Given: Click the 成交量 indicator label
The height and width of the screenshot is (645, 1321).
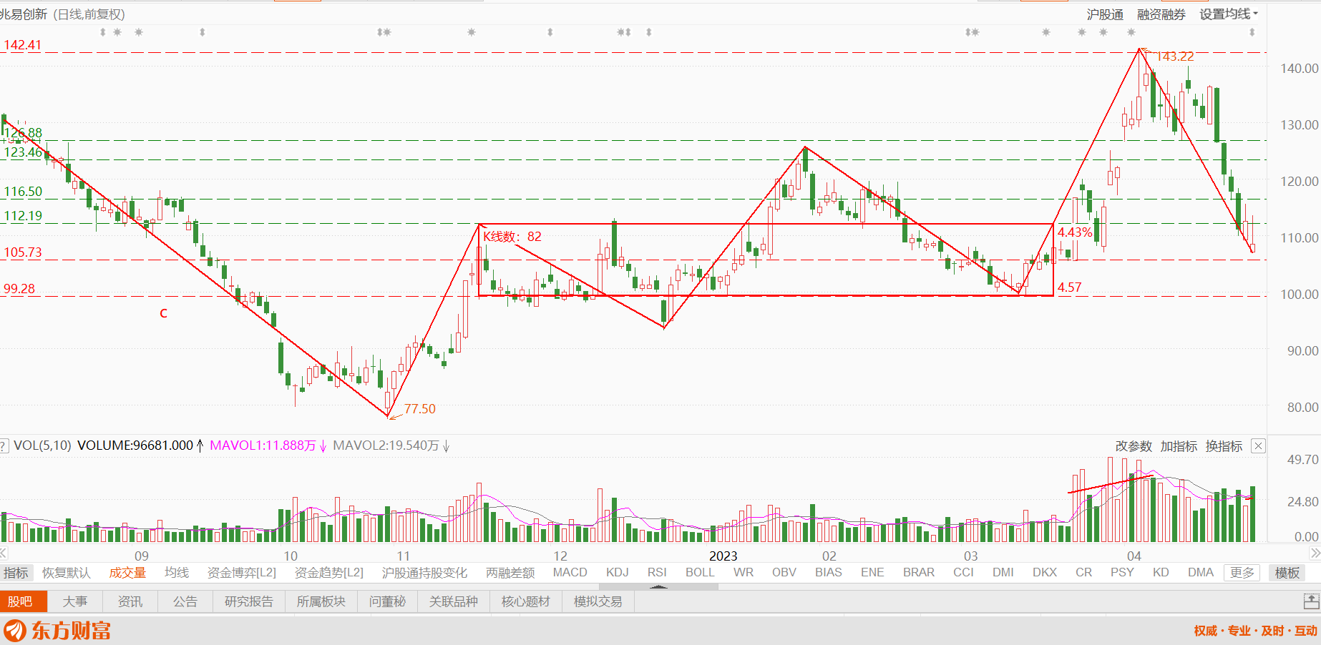Looking at the screenshot, I should (127, 573).
